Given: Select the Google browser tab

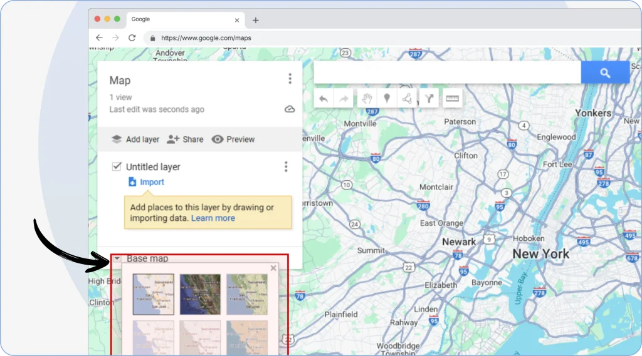Looking at the screenshot, I should click(x=184, y=19).
